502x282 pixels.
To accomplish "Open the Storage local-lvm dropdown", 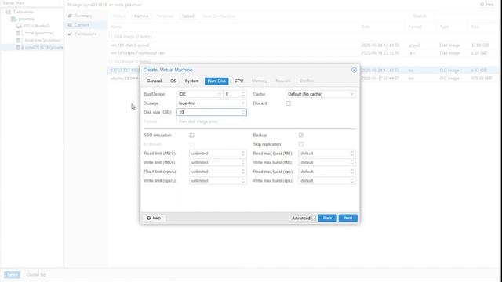I will click(243, 103).
